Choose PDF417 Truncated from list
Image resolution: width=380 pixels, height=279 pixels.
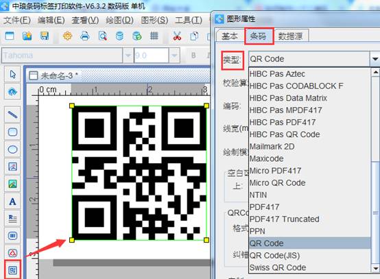coord(284,219)
